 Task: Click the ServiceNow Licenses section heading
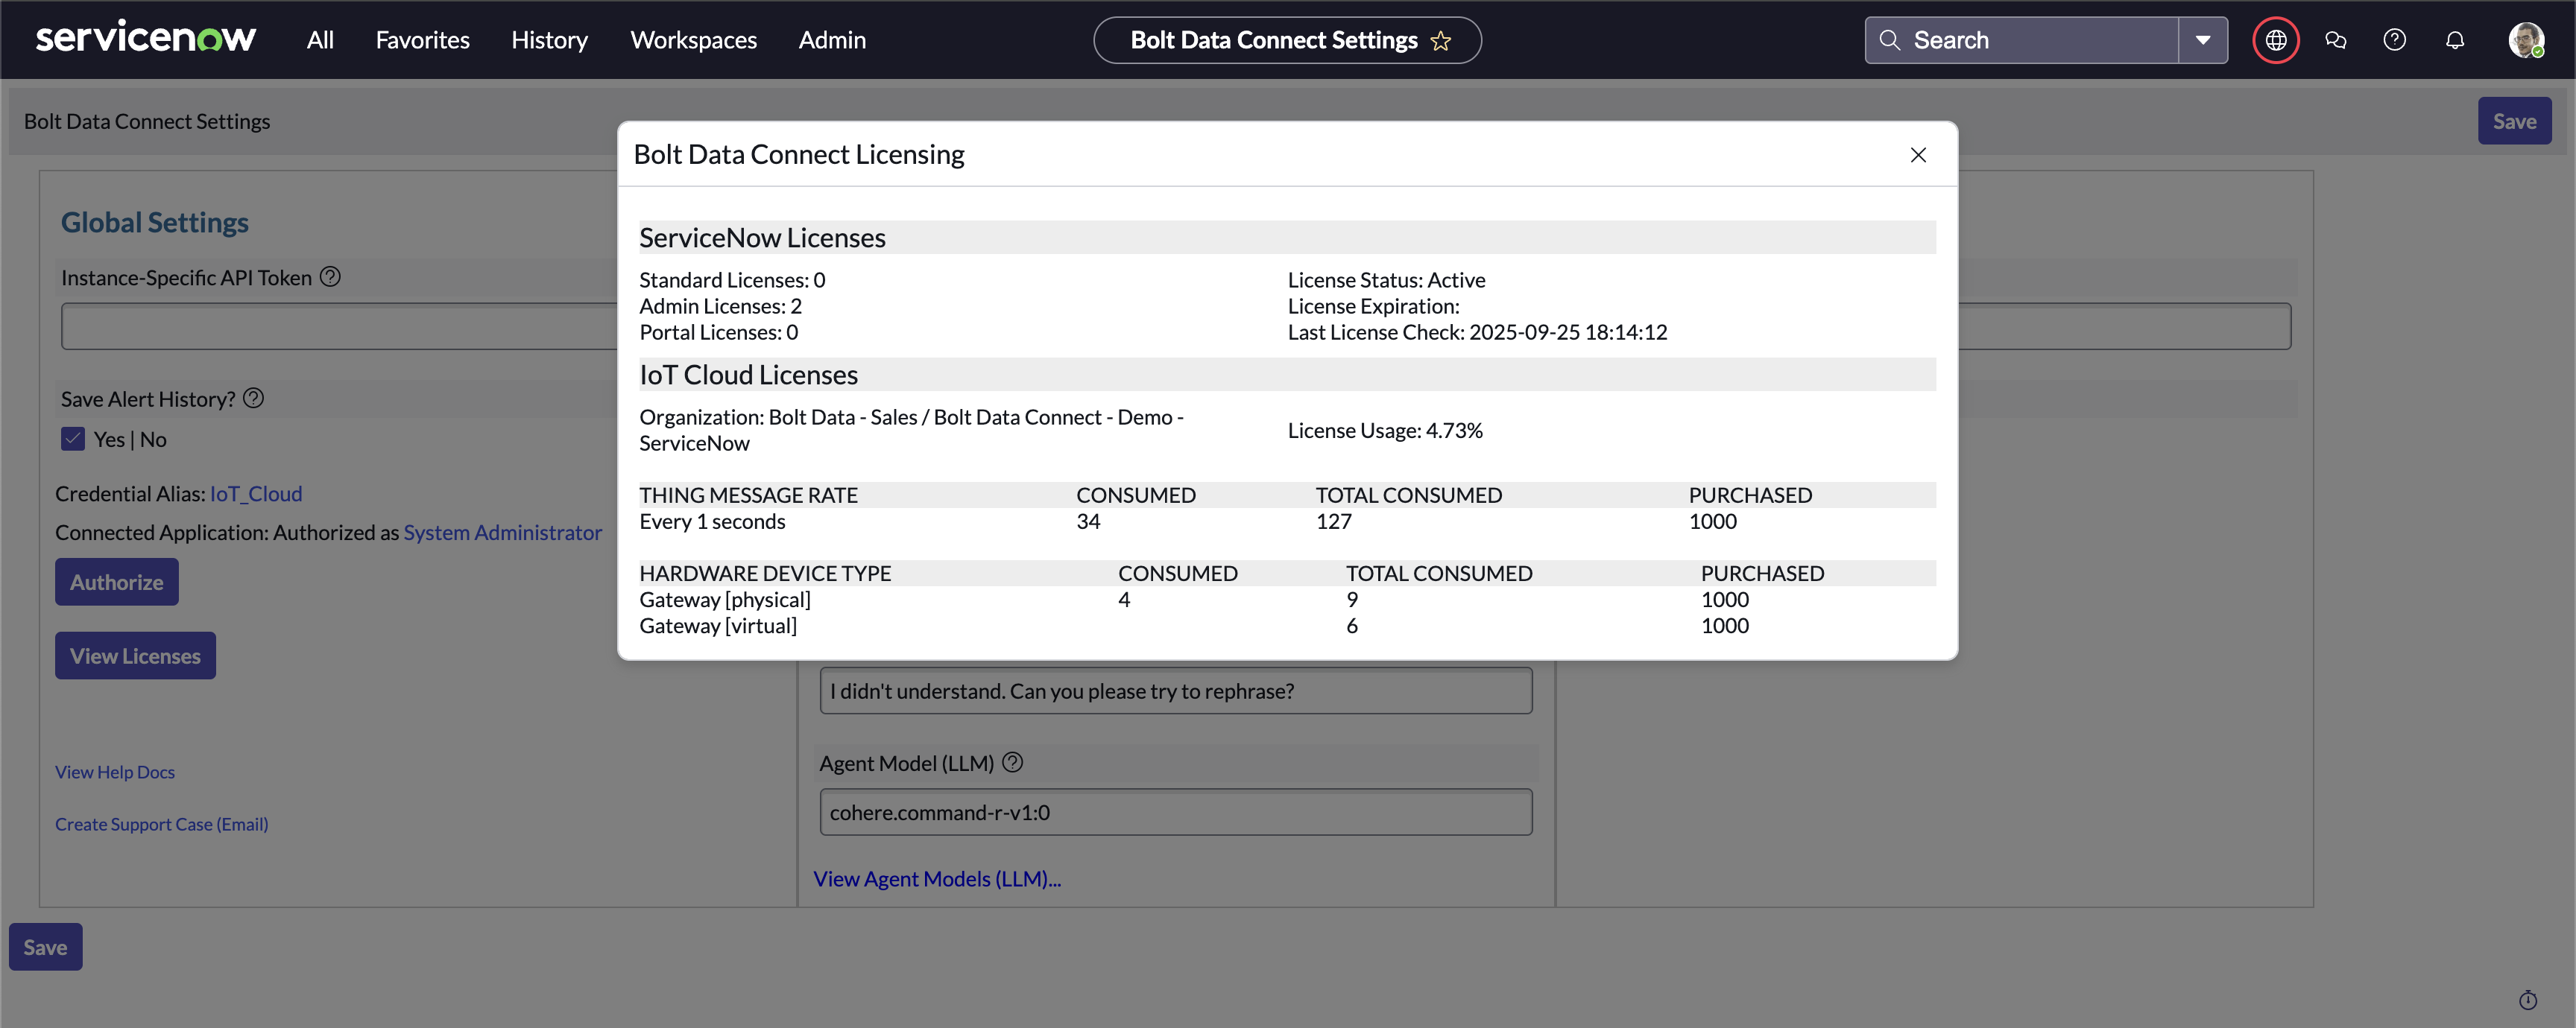(x=762, y=238)
